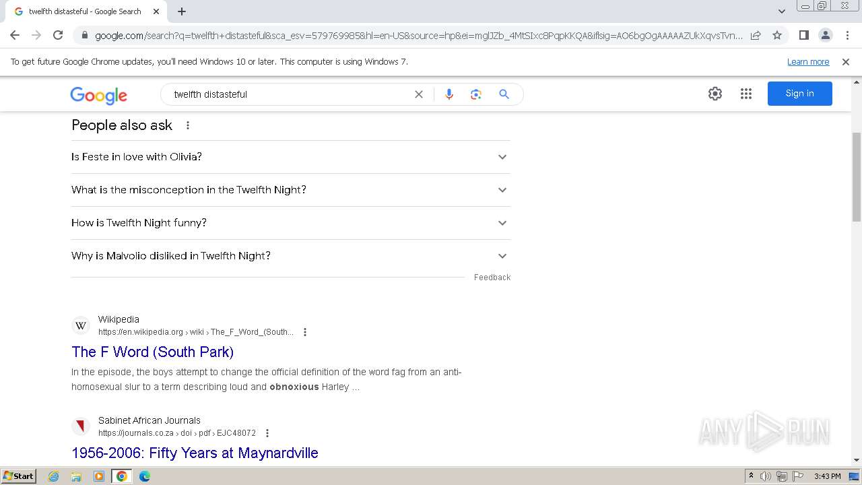Viewport: 862px width, 485px height.
Task: Click the browser back arrow
Action: click(x=15, y=35)
